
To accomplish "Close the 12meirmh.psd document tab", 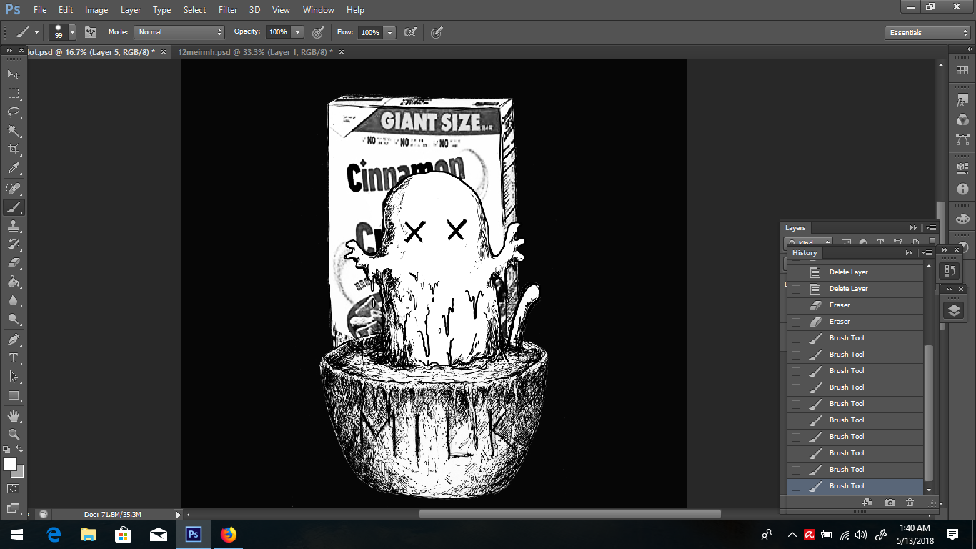I will coord(342,52).
